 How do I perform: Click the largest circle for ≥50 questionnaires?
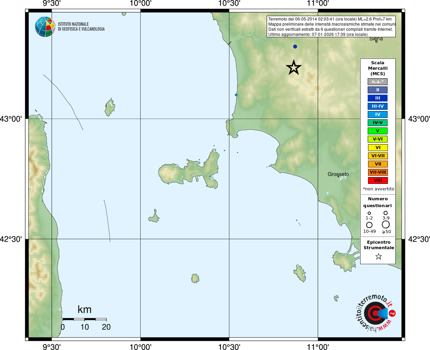386,225
